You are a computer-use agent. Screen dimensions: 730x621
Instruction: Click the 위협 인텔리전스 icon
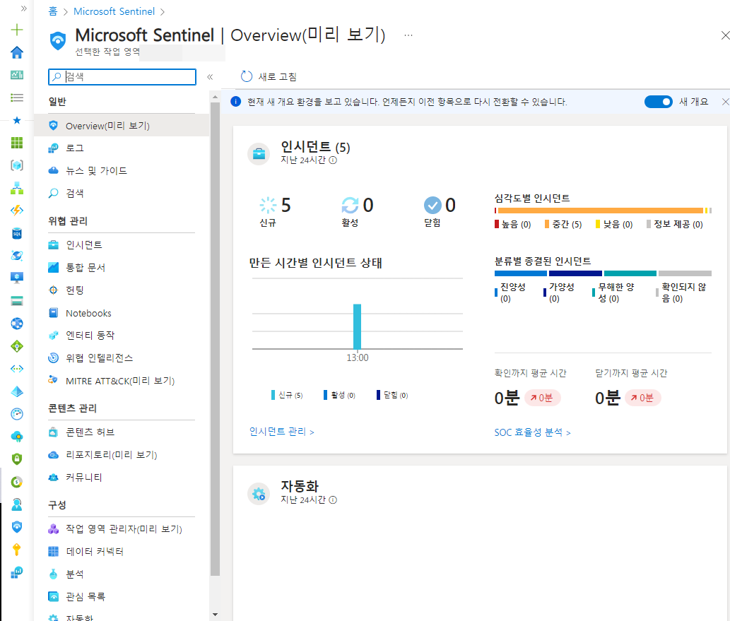[x=54, y=358]
